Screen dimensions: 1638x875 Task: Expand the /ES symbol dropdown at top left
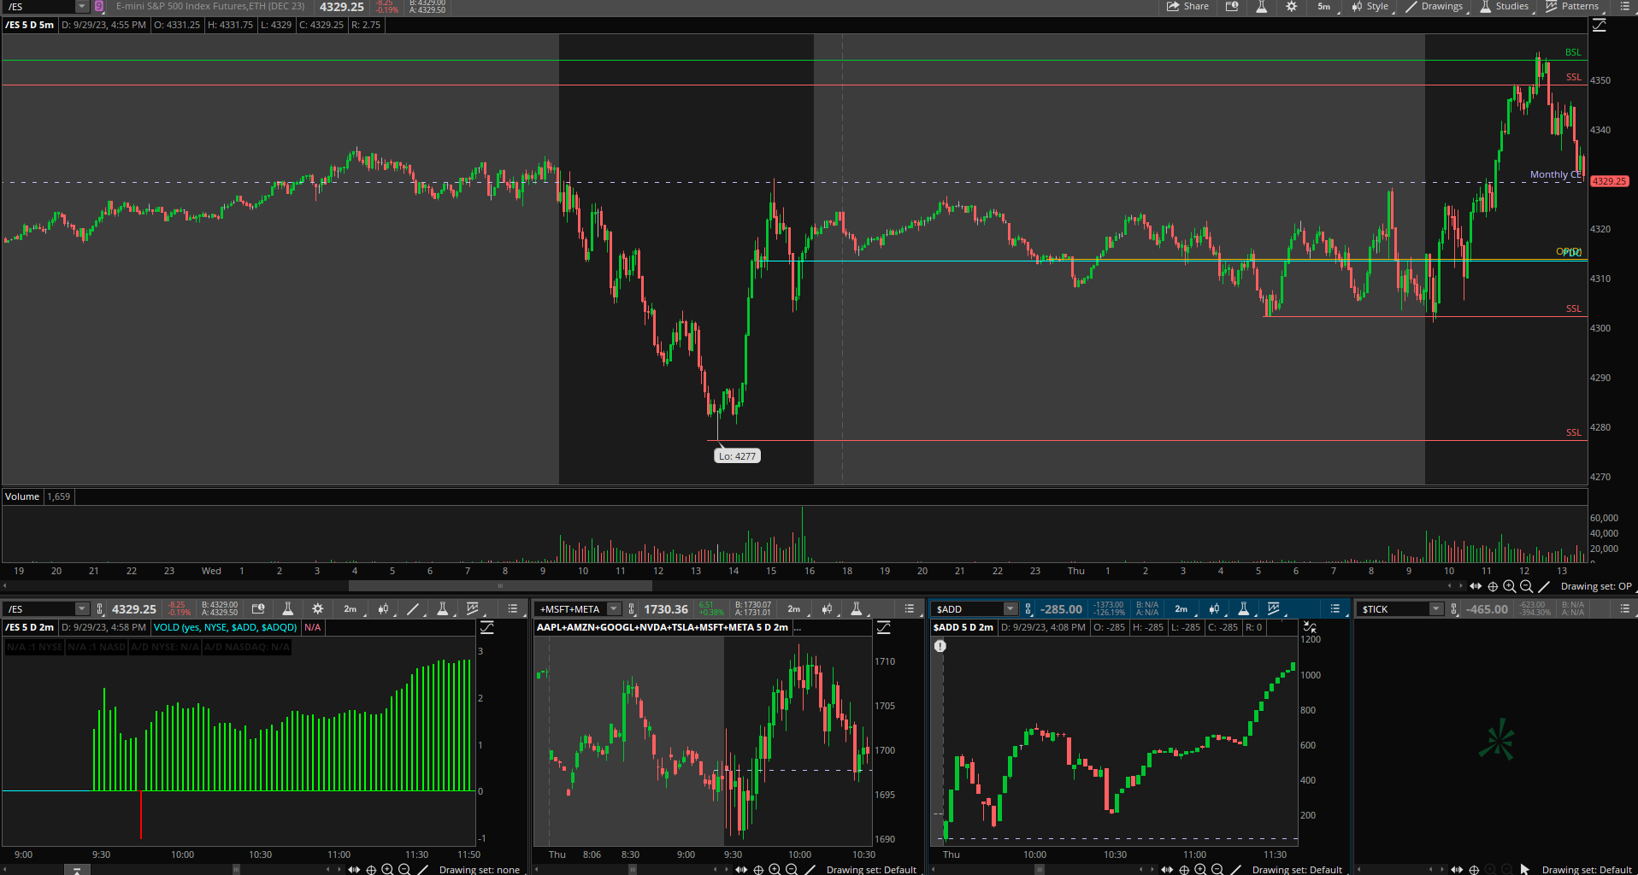pos(82,7)
